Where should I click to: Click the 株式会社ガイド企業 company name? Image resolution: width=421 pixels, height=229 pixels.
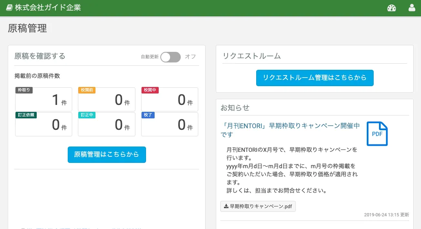48,7
